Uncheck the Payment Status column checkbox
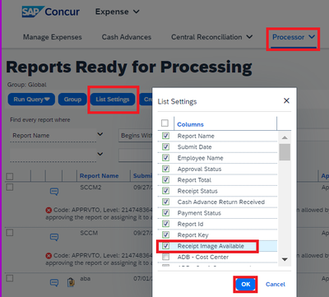Screen dimensions: 329x297 pos(165,212)
